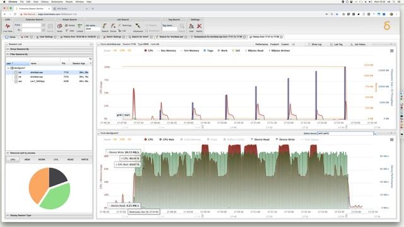This screenshot has height=227, width=404.
Task: Toggle Virt Memory series in upper chart
Action: tap(190, 50)
